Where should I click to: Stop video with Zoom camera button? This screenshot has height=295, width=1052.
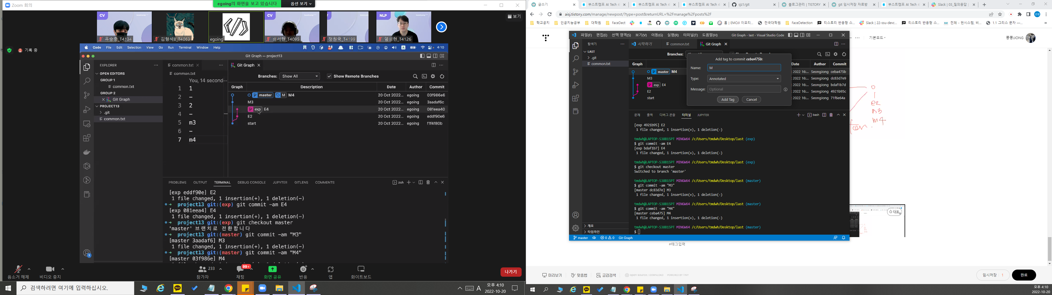point(50,269)
